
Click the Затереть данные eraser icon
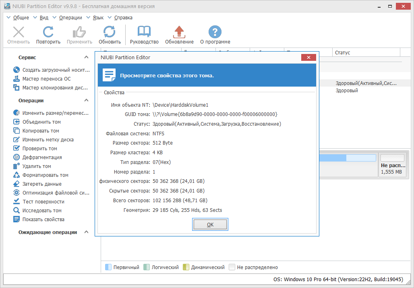pos(17,184)
